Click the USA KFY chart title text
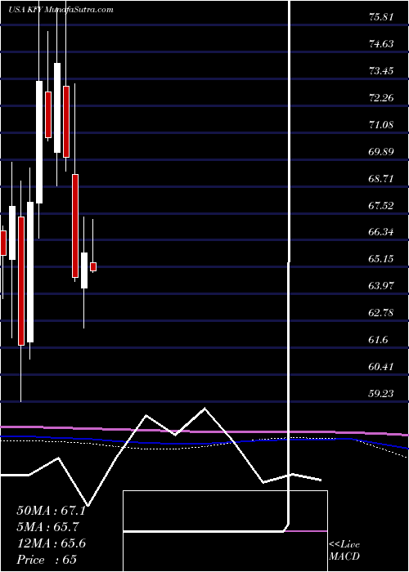This screenshot has height=572, width=409. click(61, 10)
